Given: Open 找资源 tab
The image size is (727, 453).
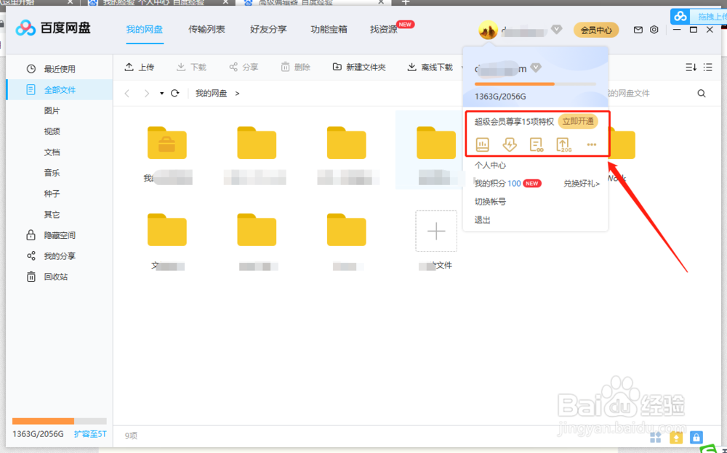Looking at the screenshot, I should coord(383,30).
